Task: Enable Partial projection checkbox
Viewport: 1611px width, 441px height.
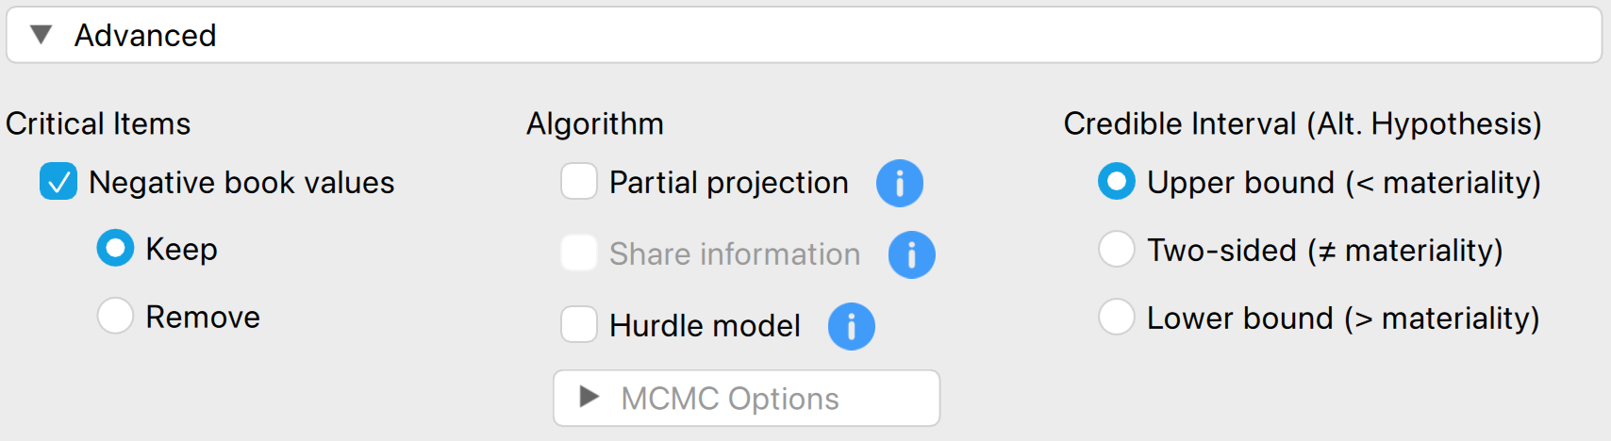Action: click(x=579, y=182)
